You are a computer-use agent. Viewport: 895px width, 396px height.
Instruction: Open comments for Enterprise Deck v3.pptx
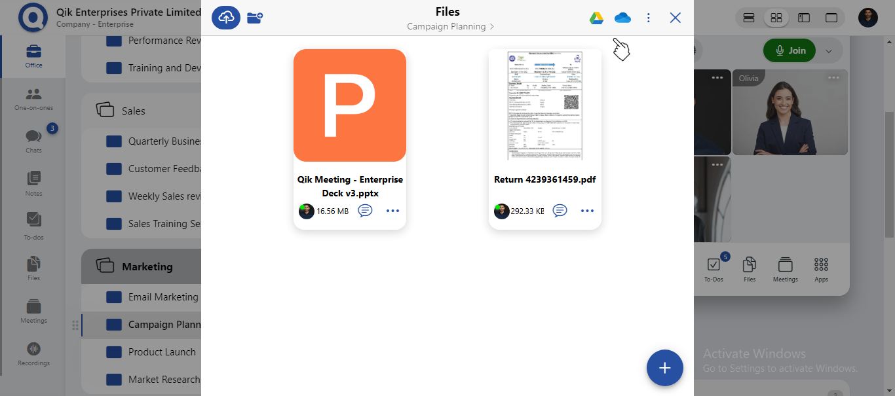366,211
